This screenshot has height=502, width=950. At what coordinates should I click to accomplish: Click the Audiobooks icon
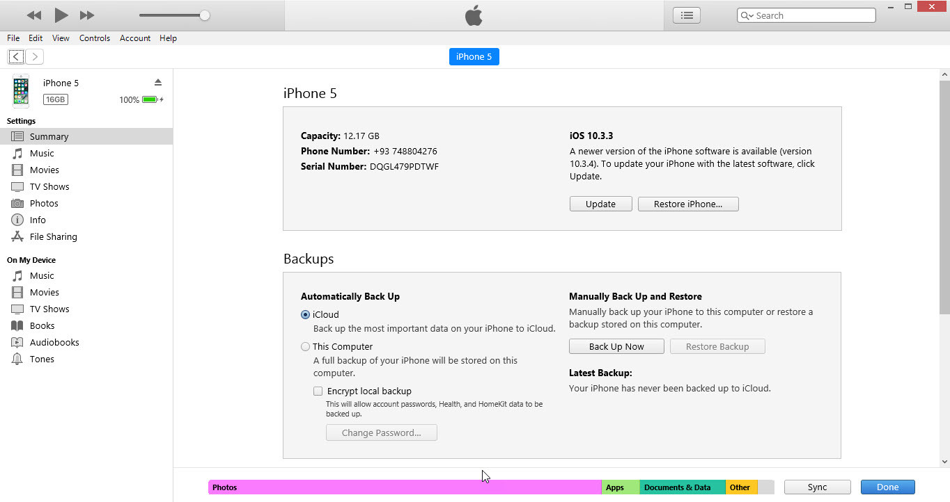coord(17,342)
